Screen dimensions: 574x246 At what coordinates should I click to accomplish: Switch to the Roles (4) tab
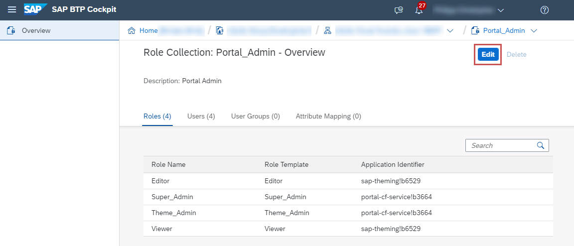(157, 117)
